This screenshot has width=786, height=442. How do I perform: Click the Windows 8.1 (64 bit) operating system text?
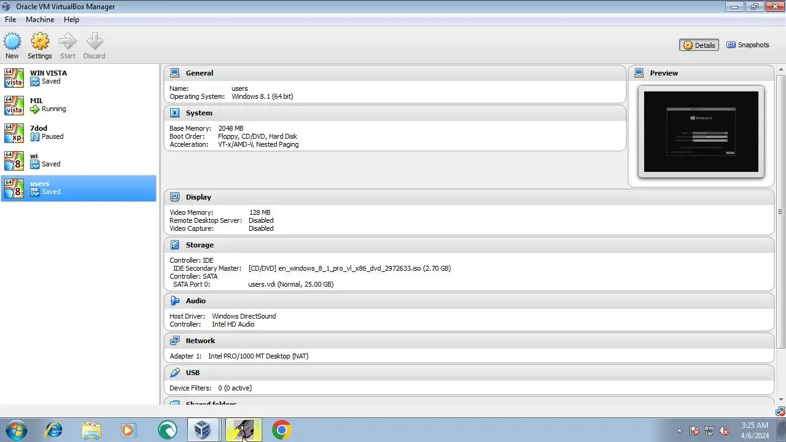(x=262, y=96)
